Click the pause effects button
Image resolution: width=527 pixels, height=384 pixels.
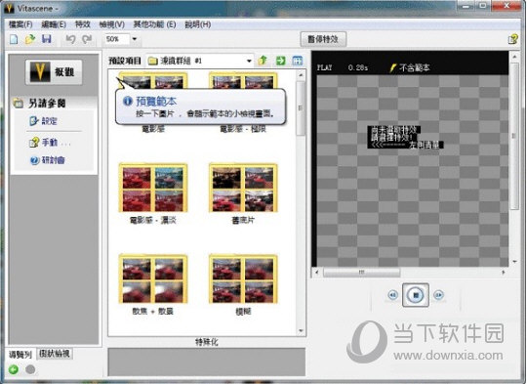323,39
